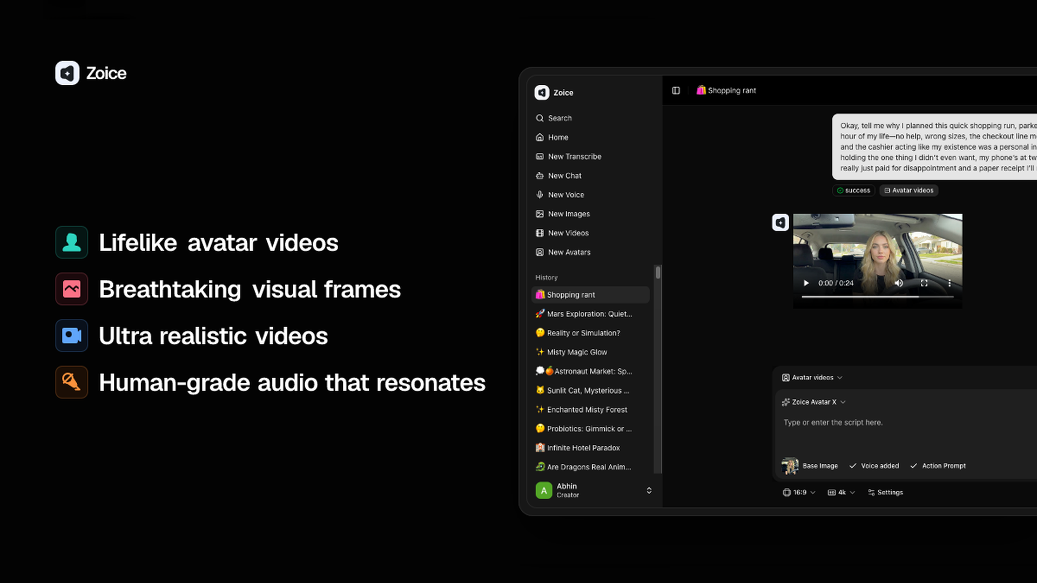Screen dimensions: 1037x583
Task: Click the New Voice microphone icon
Action: pos(540,195)
